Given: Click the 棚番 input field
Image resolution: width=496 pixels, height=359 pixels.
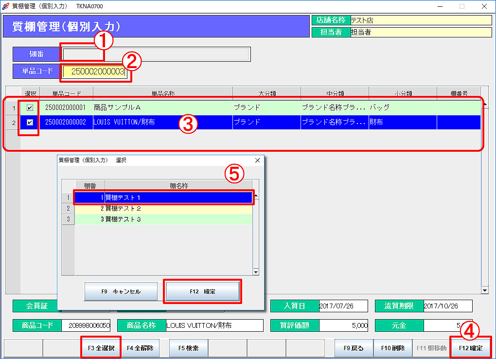Looking at the screenshot, I should tap(82, 54).
